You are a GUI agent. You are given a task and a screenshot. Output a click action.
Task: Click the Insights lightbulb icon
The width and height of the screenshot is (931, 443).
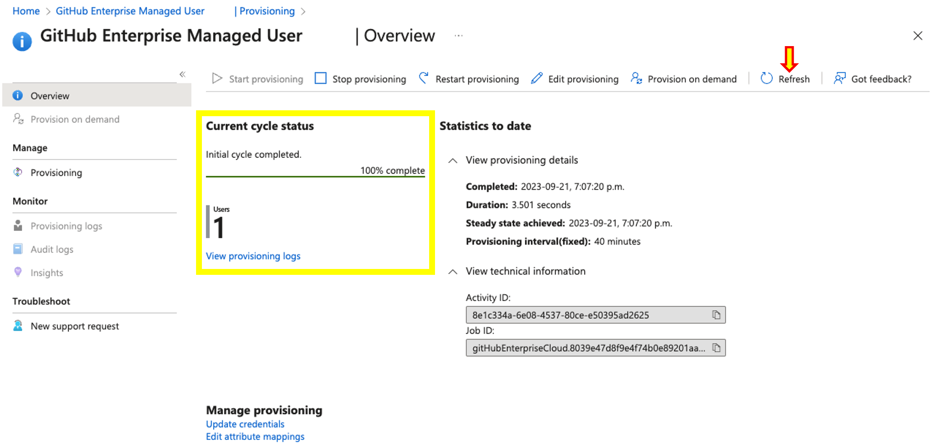pyautogui.click(x=18, y=272)
